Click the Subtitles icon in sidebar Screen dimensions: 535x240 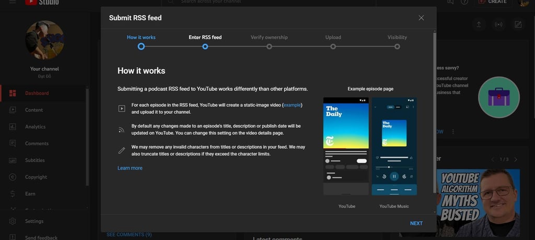coord(13,160)
